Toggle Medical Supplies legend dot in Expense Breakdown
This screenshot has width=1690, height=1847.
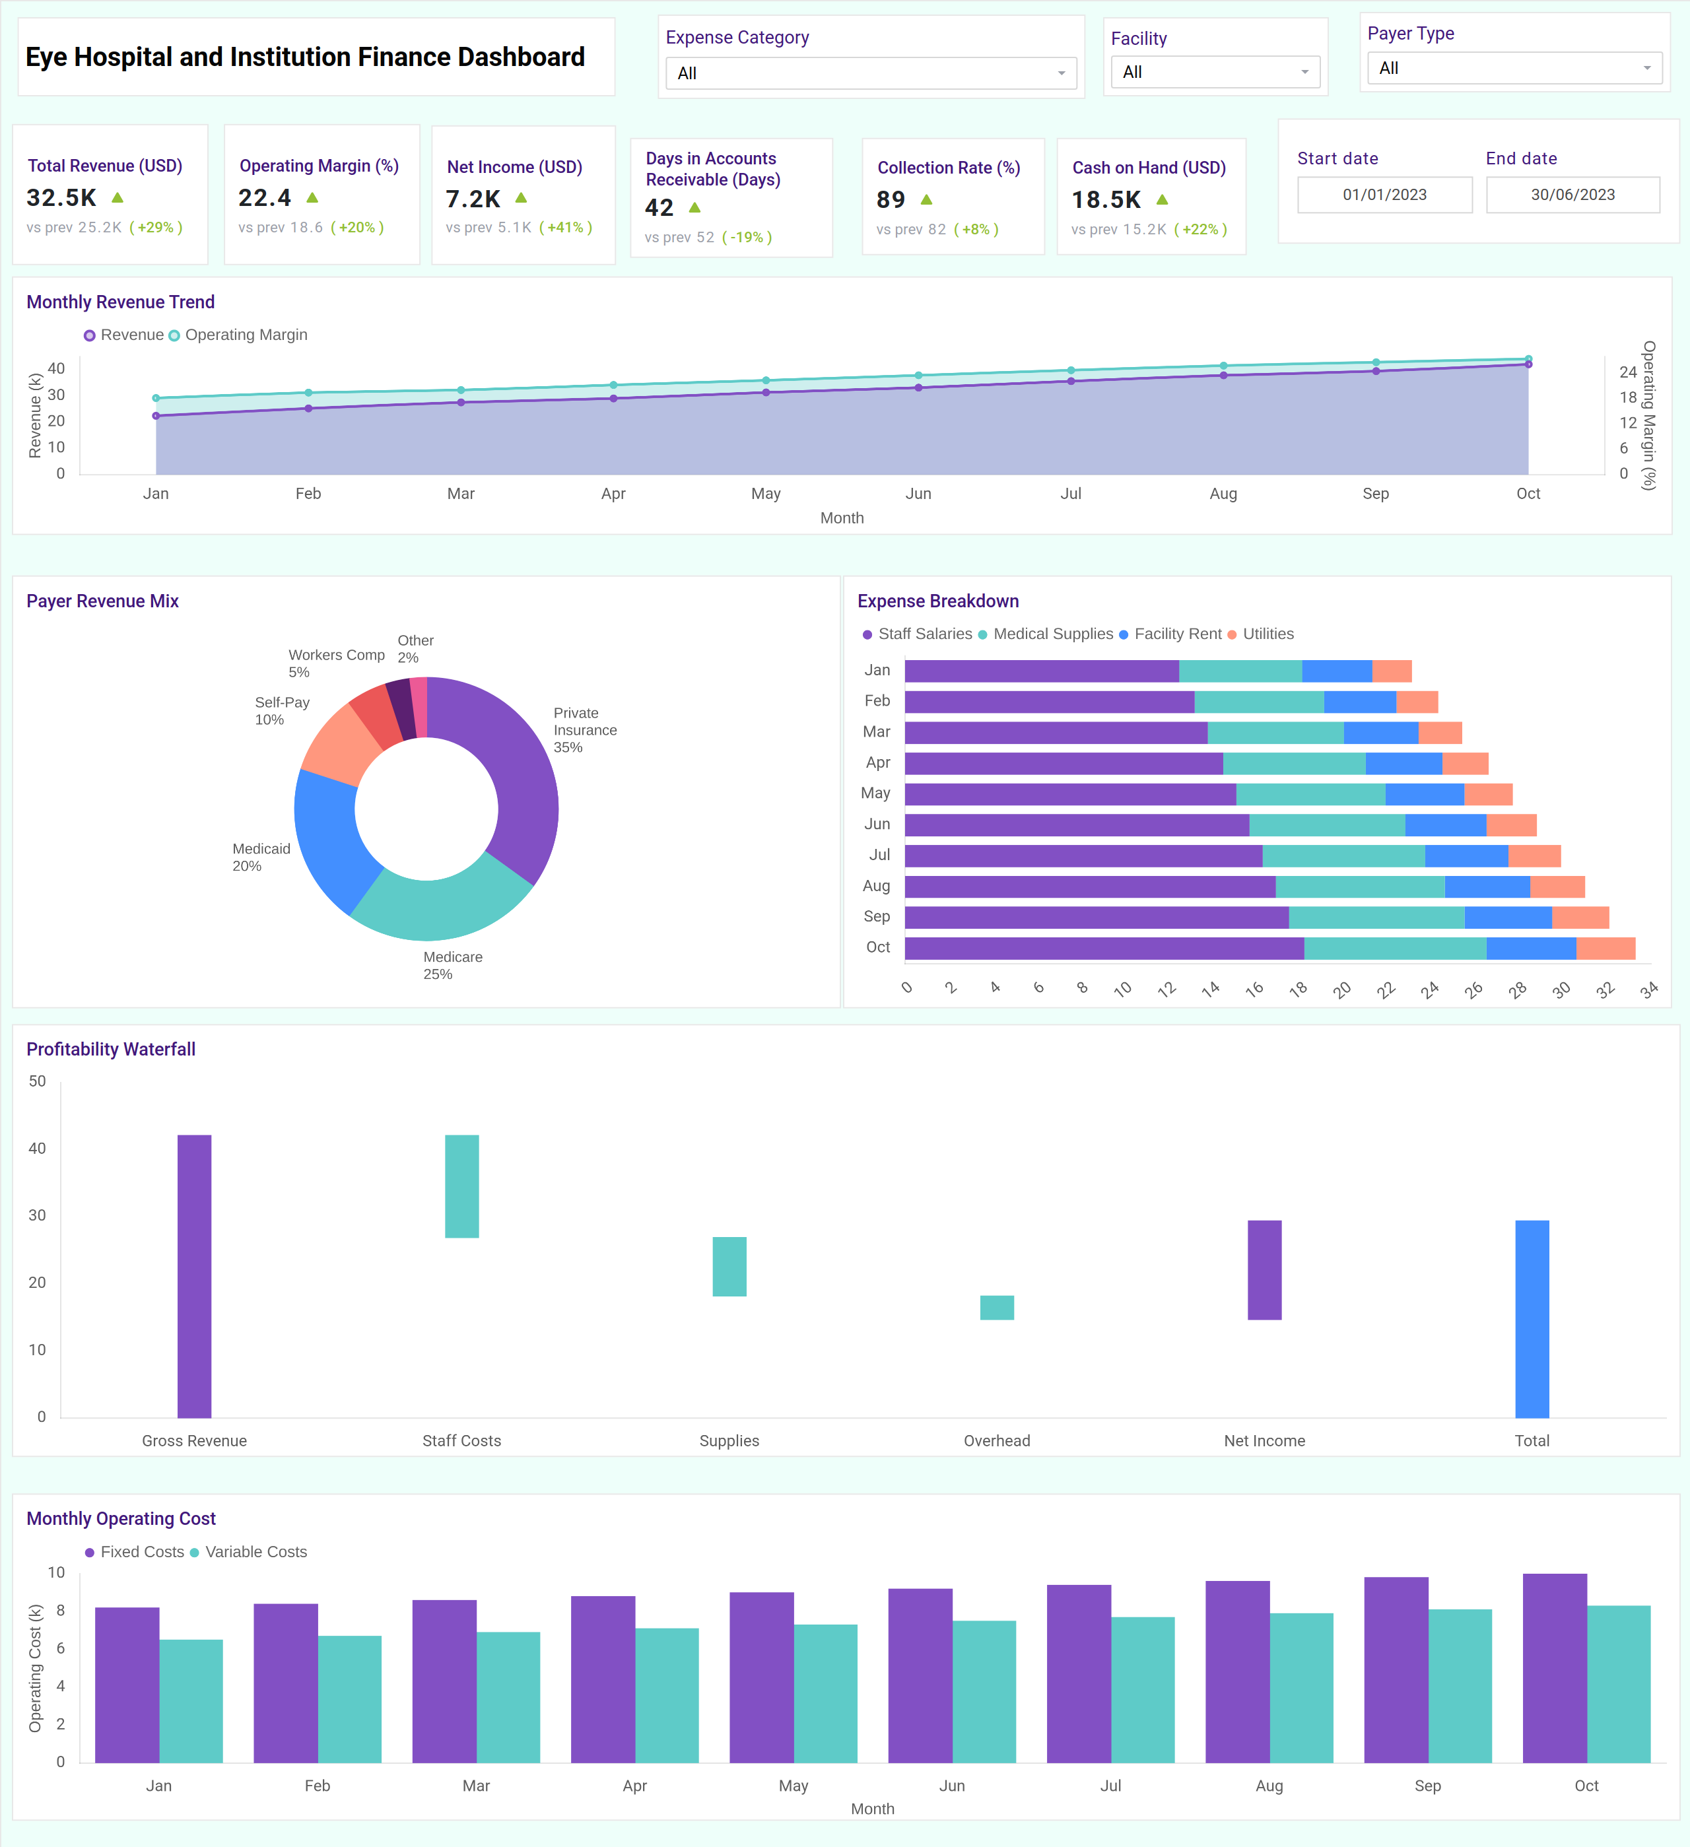(x=983, y=635)
